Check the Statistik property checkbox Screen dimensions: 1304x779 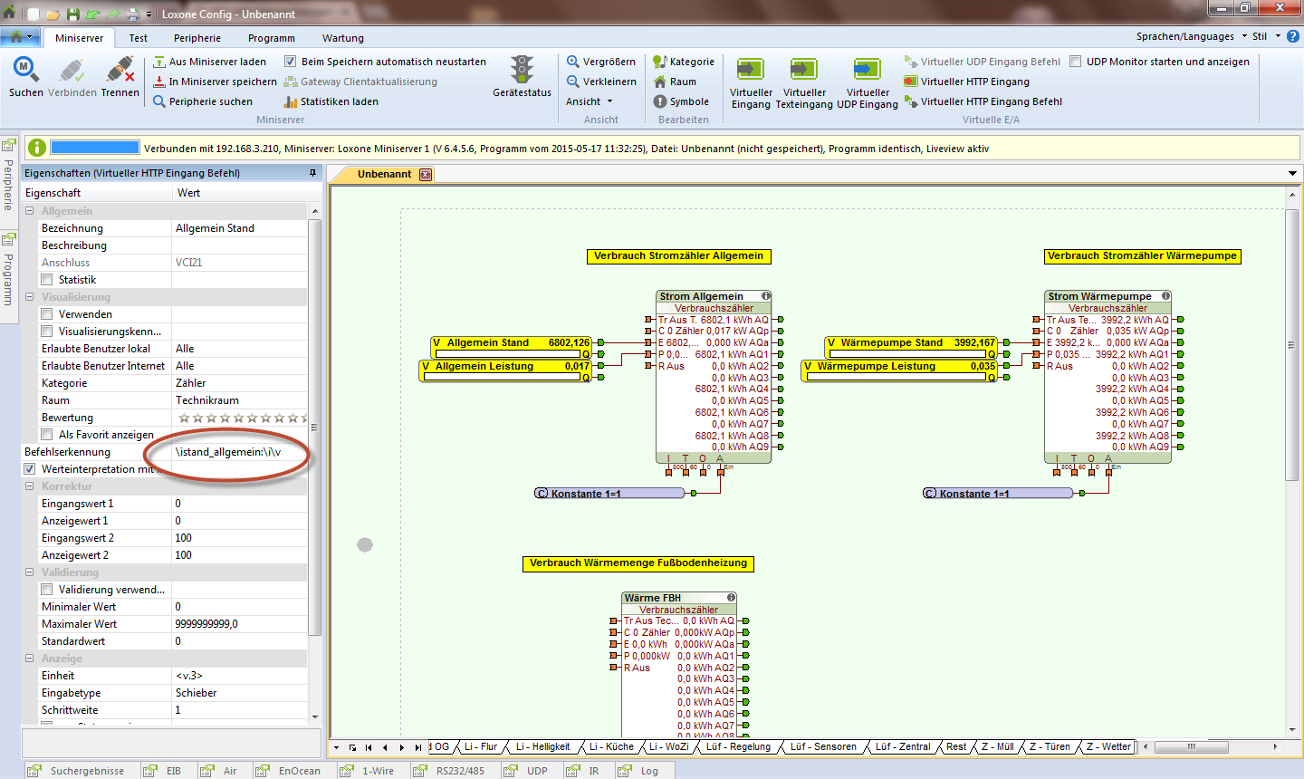point(47,280)
